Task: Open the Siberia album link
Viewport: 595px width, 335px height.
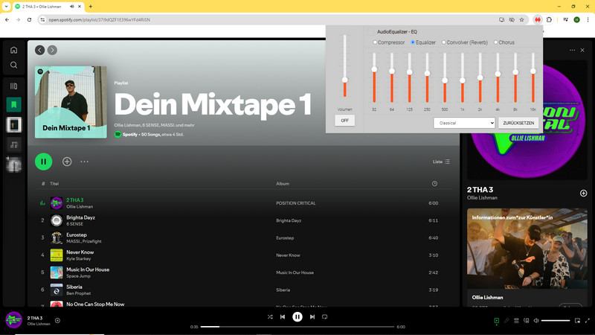Action: (x=283, y=290)
